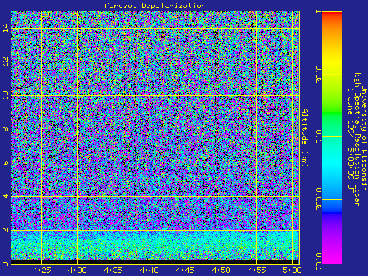Image resolution: width=368 pixels, height=276 pixels.
Task: Click the 4:25 time axis label
Action: click(x=42, y=270)
